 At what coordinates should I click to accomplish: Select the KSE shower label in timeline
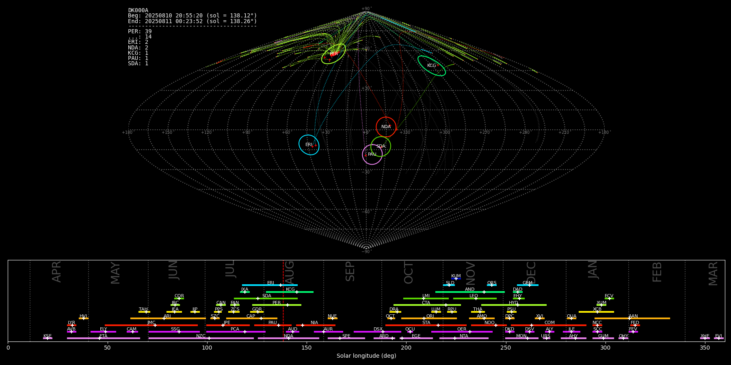coord(48,336)
